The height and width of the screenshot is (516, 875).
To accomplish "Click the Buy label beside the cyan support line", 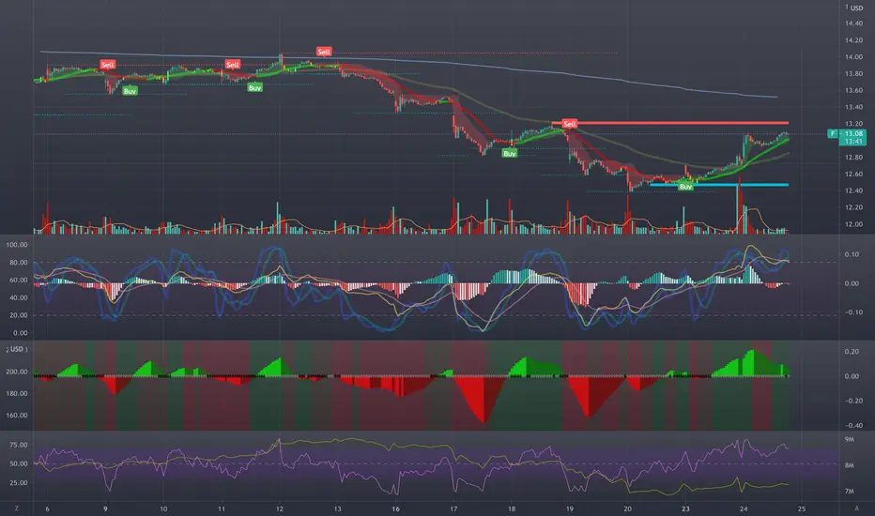I will point(686,187).
